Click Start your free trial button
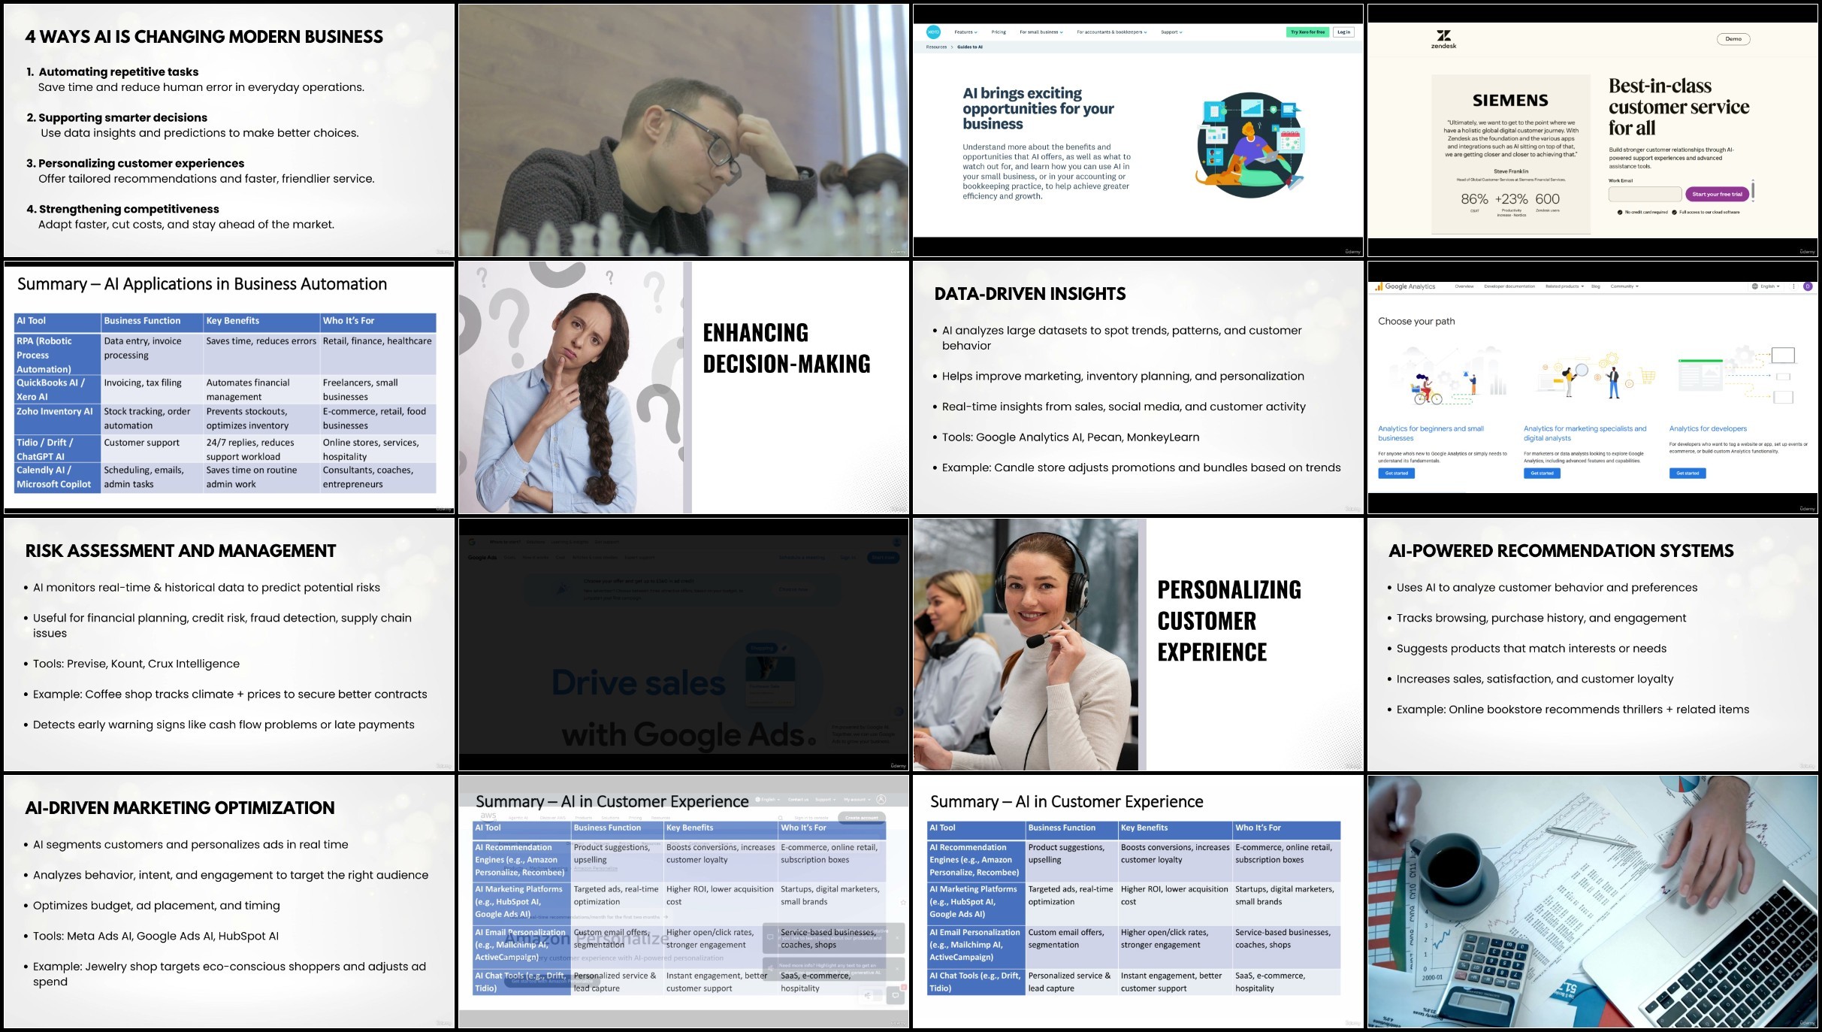Image resolution: width=1822 pixels, height=1032 pixels. pyautogui.click(x=1717, y=194)
